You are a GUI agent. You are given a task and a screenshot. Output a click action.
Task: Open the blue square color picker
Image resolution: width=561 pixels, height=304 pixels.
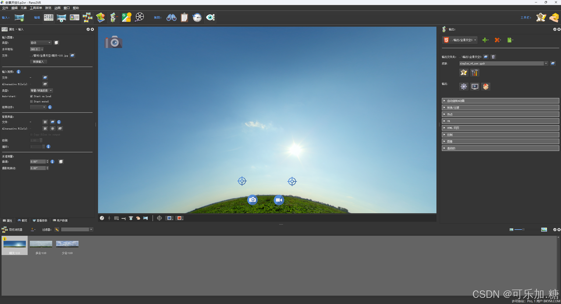[x=170, y=218]
